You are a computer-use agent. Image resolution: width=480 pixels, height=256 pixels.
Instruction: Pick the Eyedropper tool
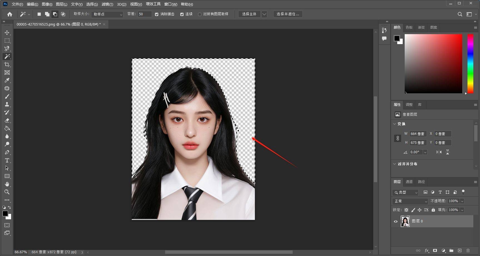[7, 80]
